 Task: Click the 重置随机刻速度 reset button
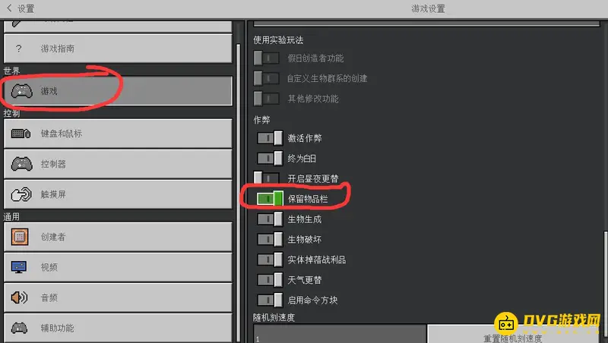tap(512, 336)
